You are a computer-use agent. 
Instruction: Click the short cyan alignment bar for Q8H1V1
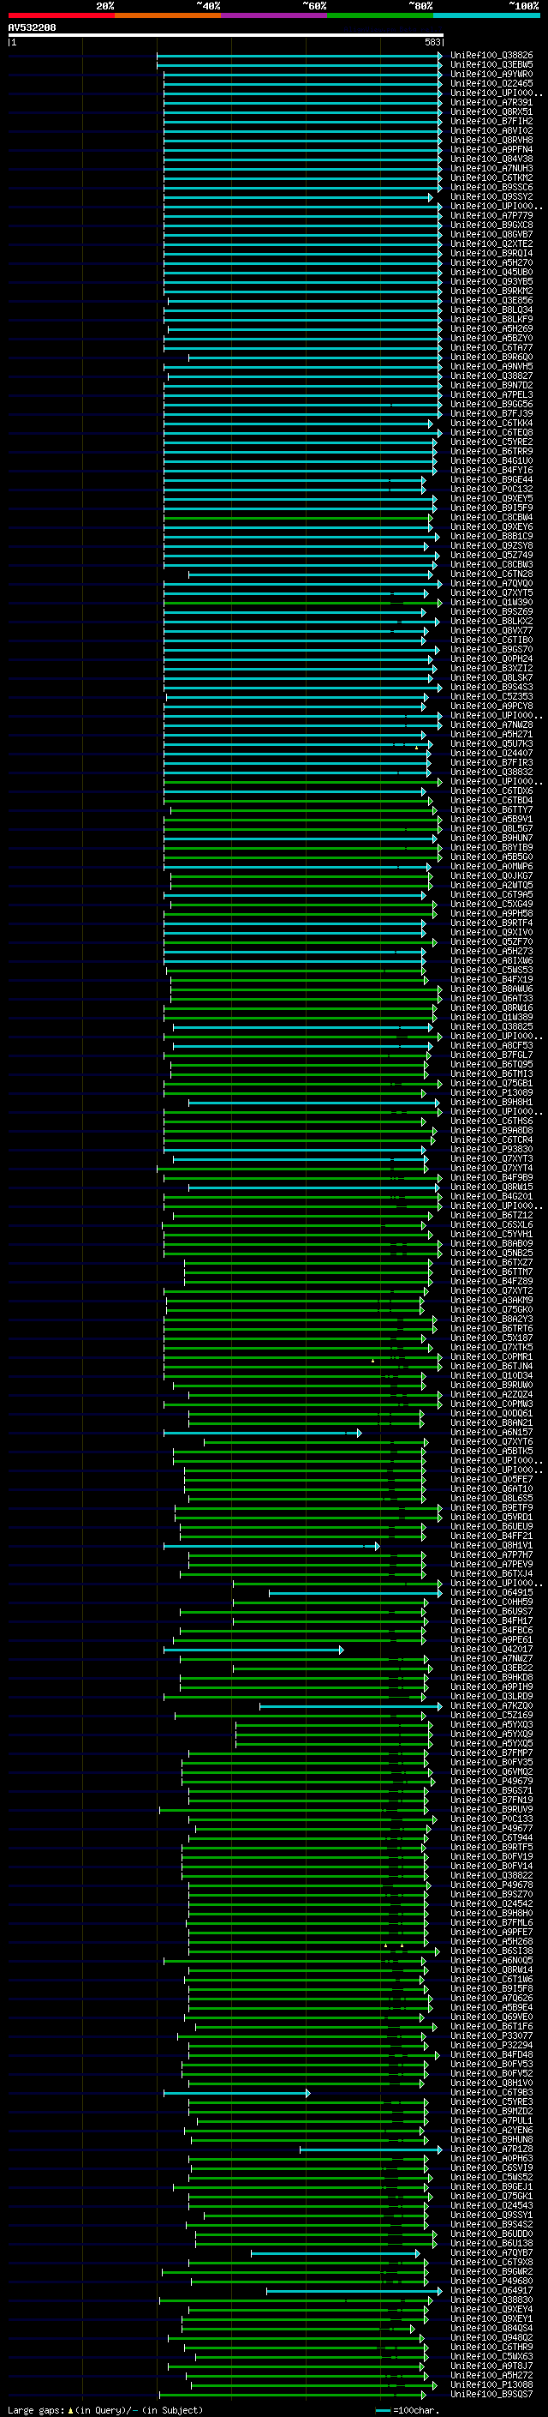pyautogui.click(x=271, y=1545)
